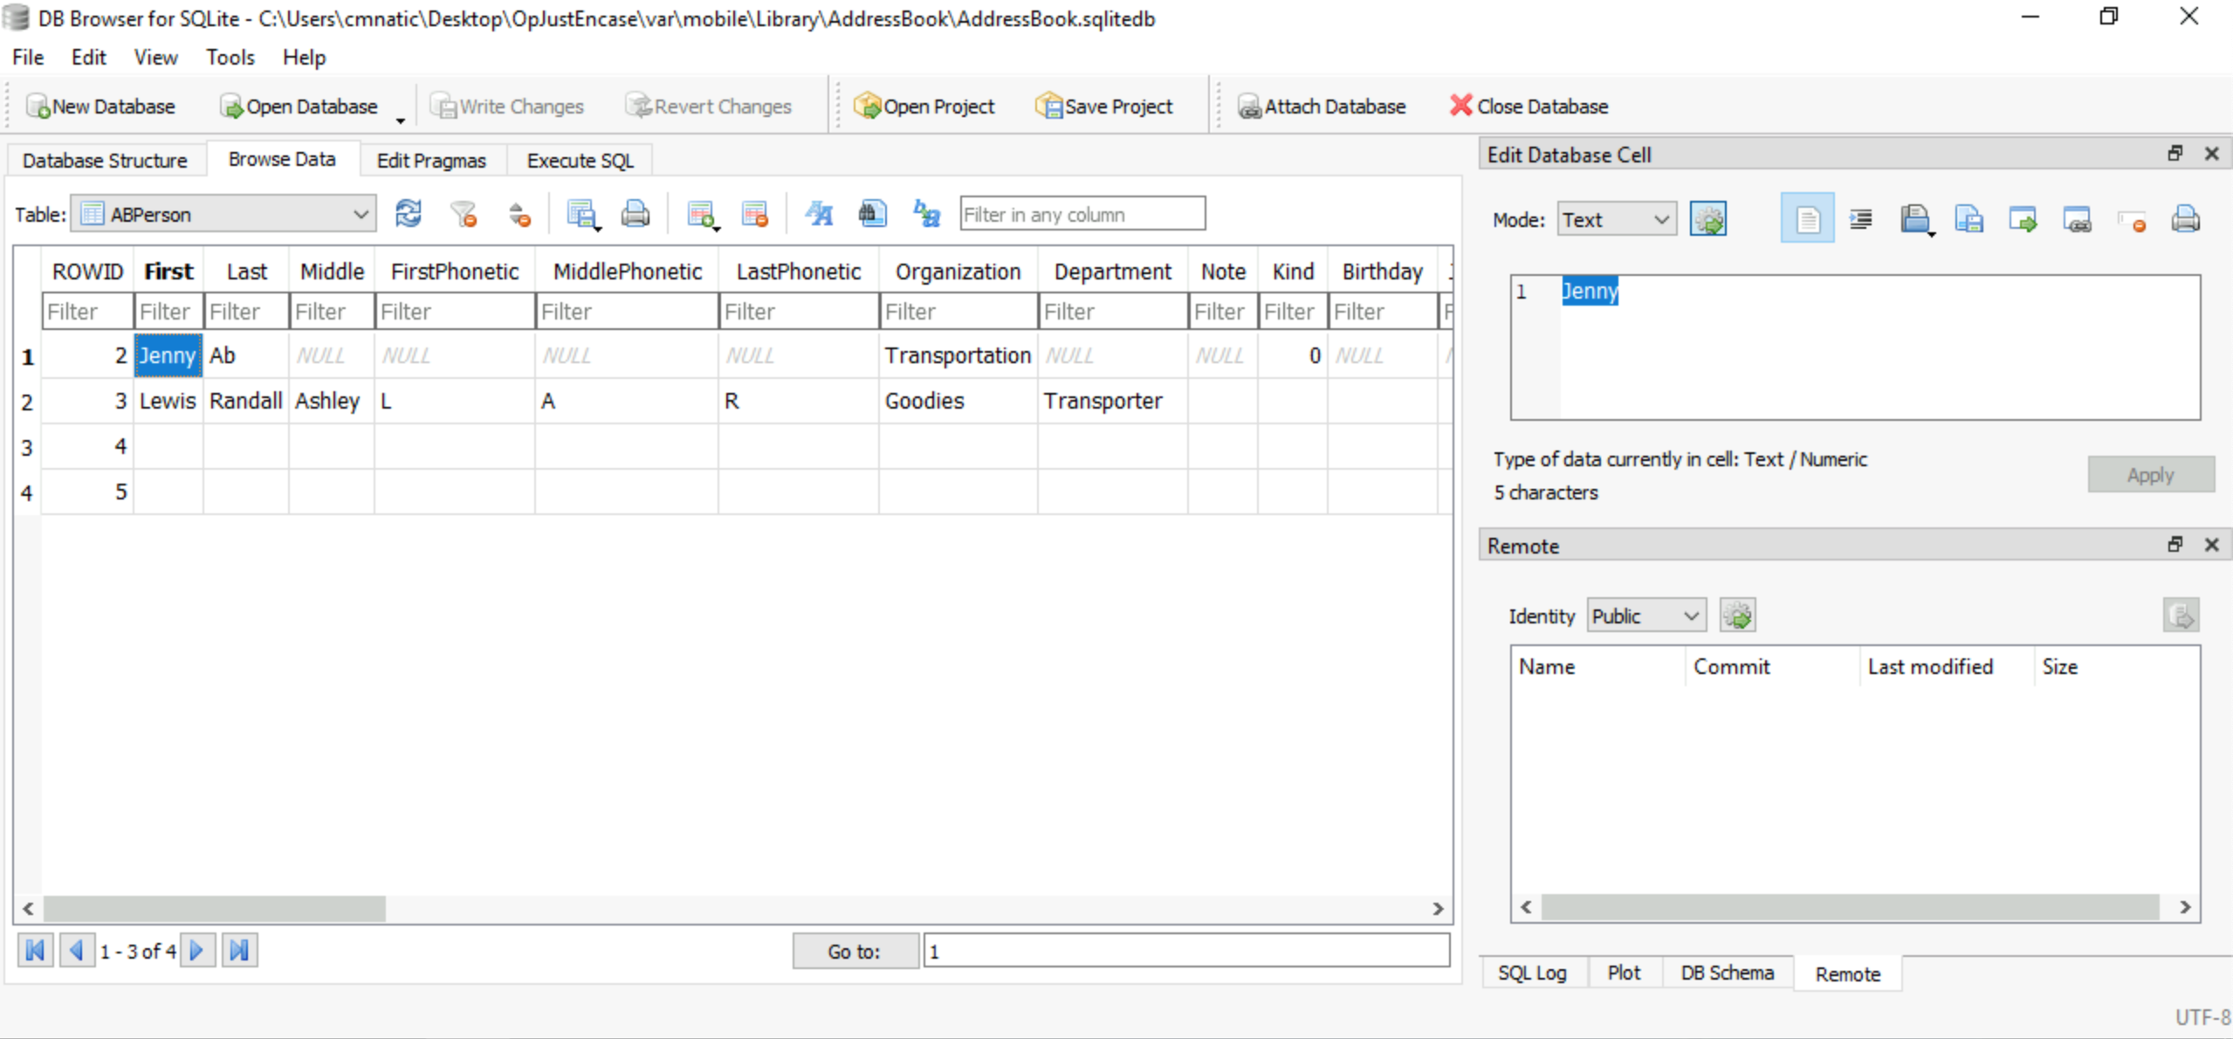Click the print table icon in browse toolbar
This screenshot has width=2233, height=1039.
tap(636, 214)
